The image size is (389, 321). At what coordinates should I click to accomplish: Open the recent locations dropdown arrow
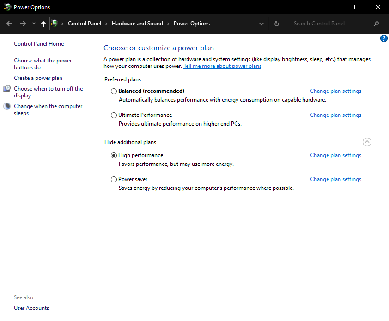click(34, 24)
